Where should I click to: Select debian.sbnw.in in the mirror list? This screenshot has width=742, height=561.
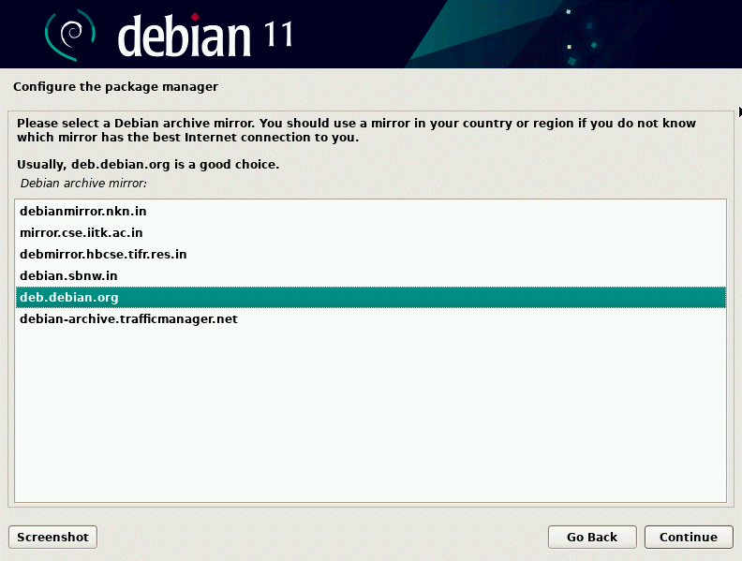point(68,276)
